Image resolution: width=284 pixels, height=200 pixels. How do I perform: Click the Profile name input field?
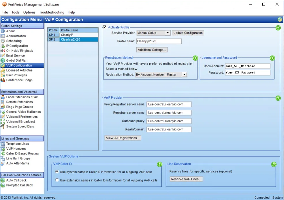159,41
